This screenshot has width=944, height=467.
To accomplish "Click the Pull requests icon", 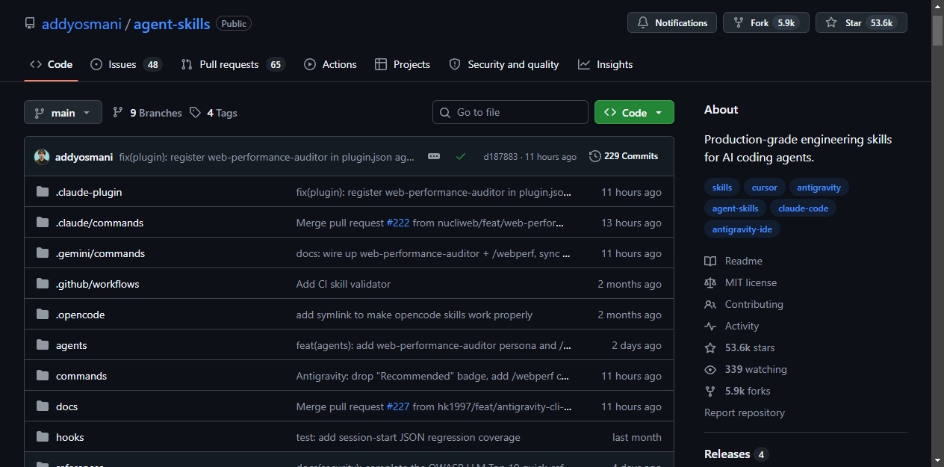I will (187, 65).
